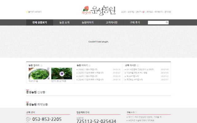Open the 고객 게시판 post dated 08-07-05
Screen dimensions: 197x123
pyautogui.click(x=137, y=73)
